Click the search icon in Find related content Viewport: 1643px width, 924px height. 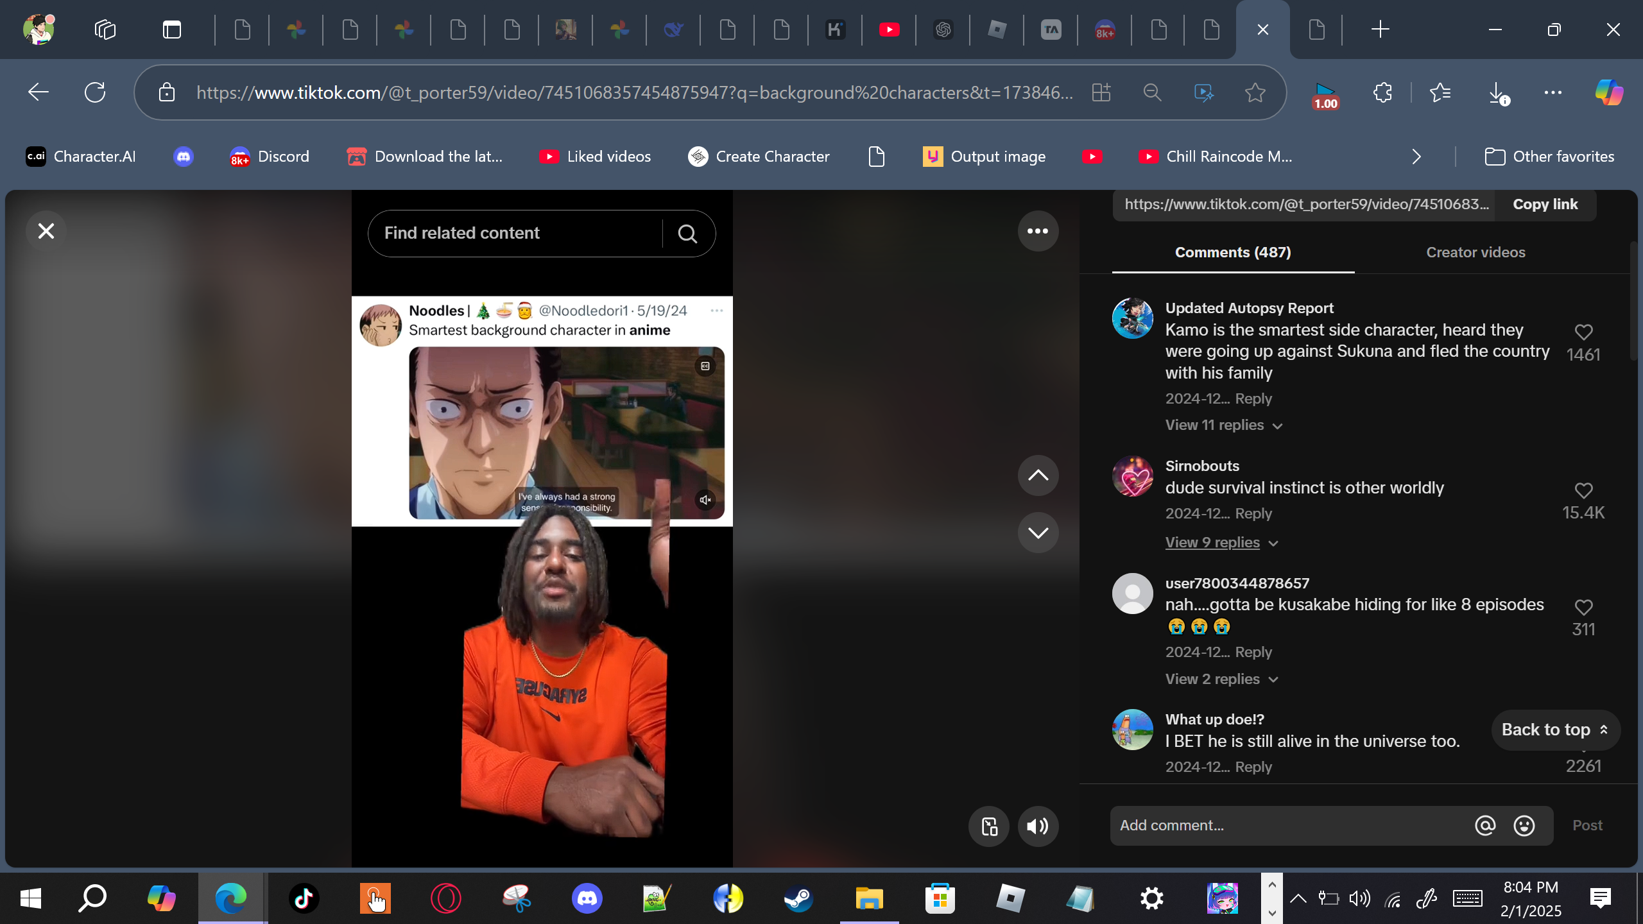tap(687, 234)
